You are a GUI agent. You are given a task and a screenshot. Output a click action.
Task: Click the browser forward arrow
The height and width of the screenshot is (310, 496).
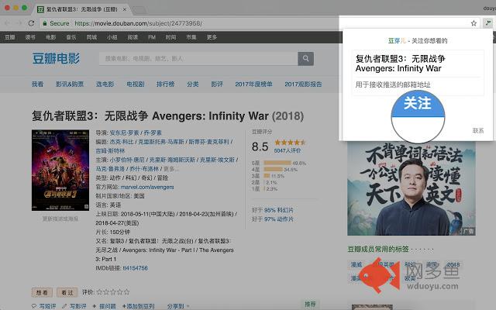tap(19, 23)
